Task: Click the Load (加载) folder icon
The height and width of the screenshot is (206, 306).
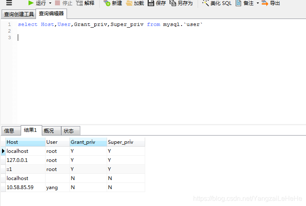Action: click(129, 3)
